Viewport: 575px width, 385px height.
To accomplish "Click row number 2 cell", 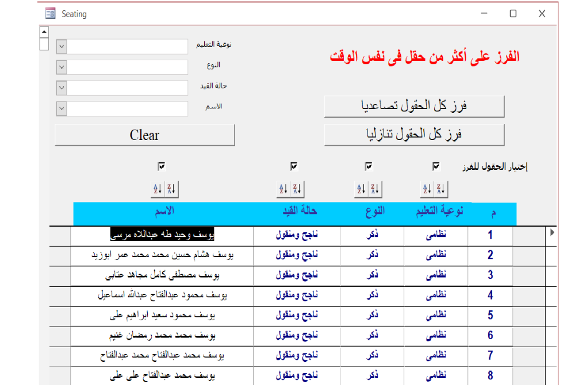I will 490,256.
